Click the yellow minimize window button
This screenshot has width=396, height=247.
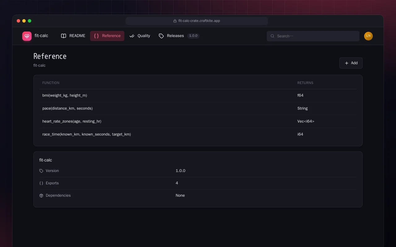pos(24,21)
